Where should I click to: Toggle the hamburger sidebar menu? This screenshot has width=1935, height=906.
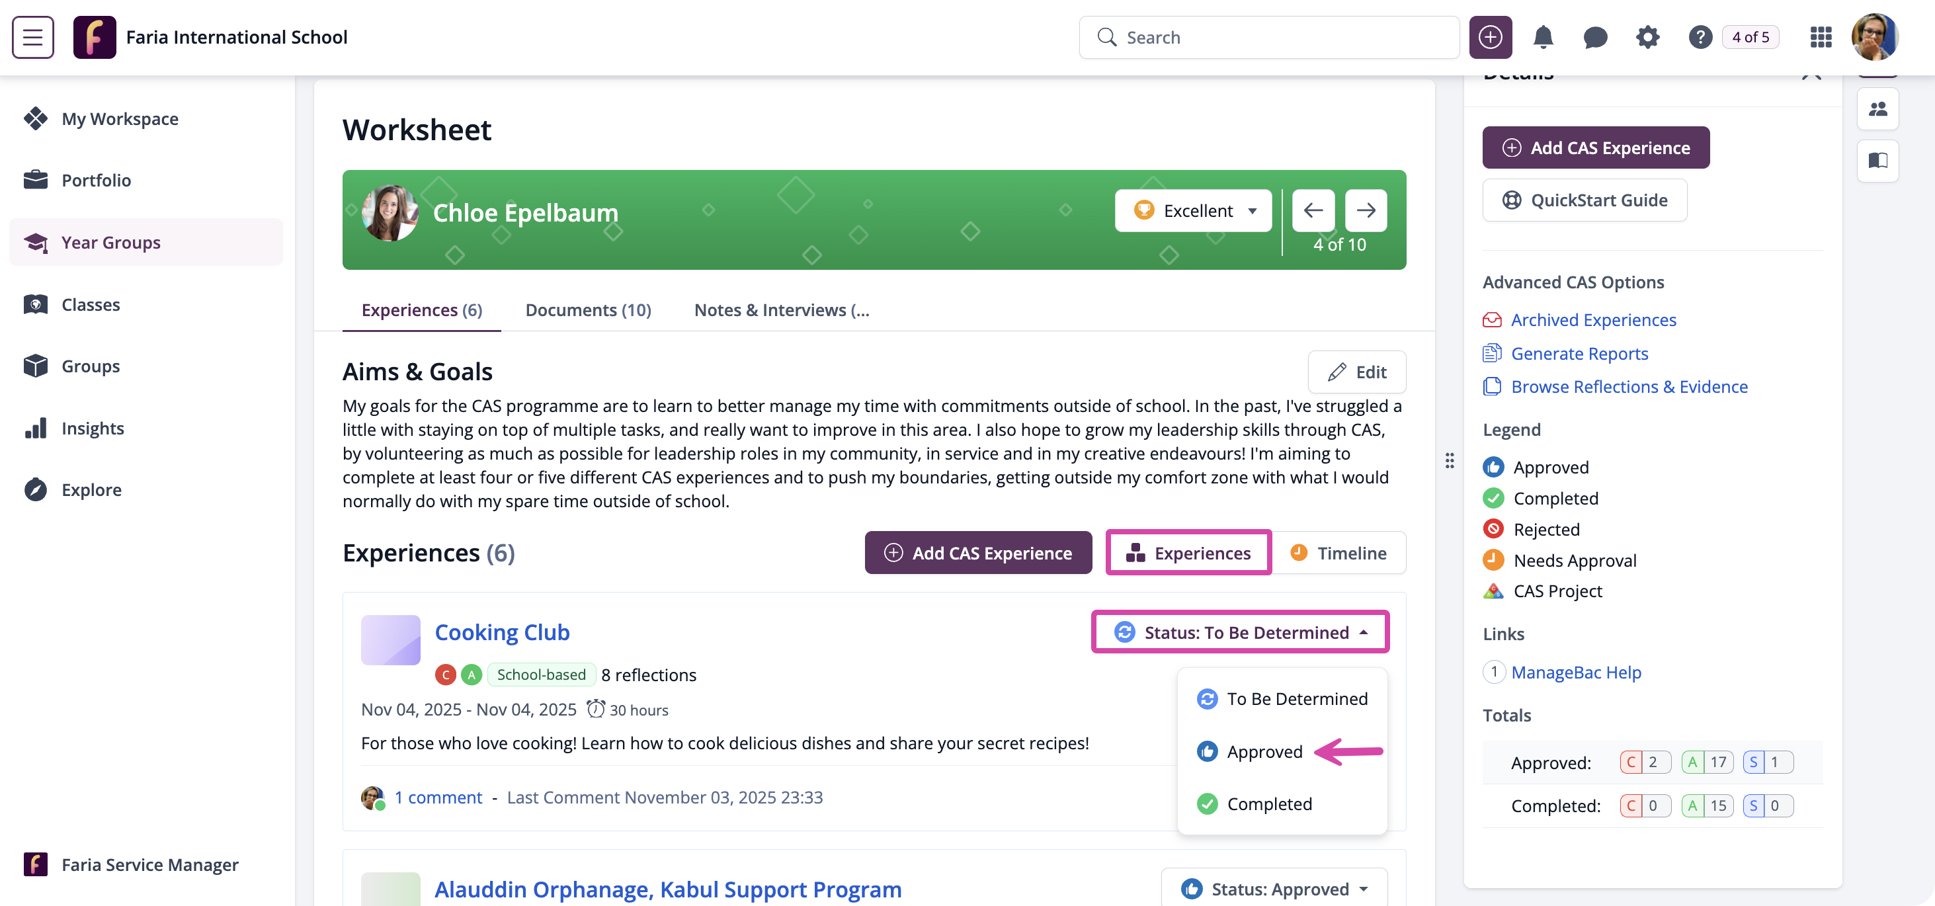tap(33, 37)
